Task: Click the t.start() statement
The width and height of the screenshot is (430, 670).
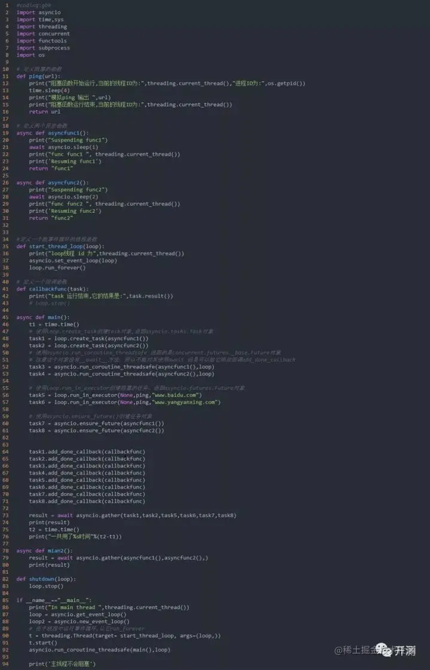Action: 43,643
